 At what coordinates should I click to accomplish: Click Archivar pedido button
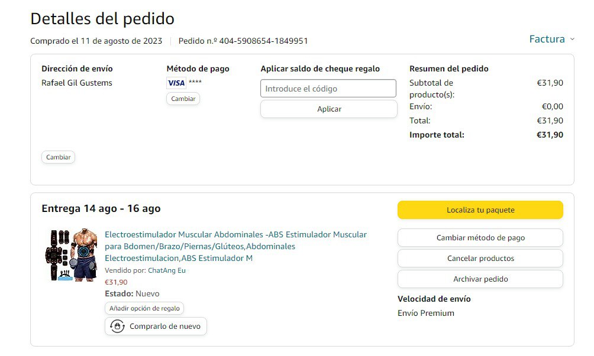pos(480,279)
